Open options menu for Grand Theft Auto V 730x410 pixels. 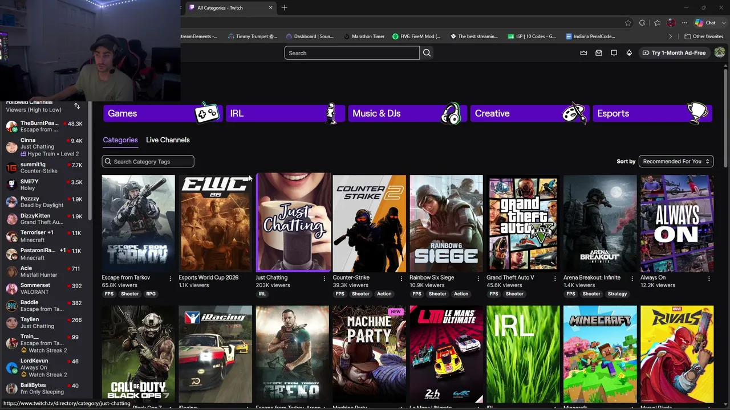pos(555,278)
